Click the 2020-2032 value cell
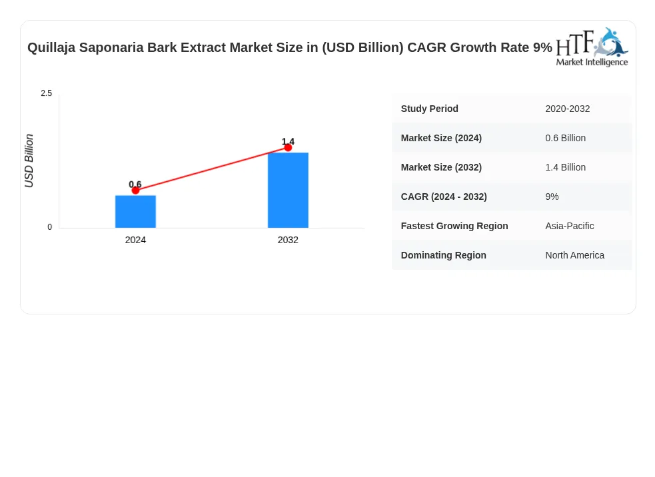 [567, 109]
